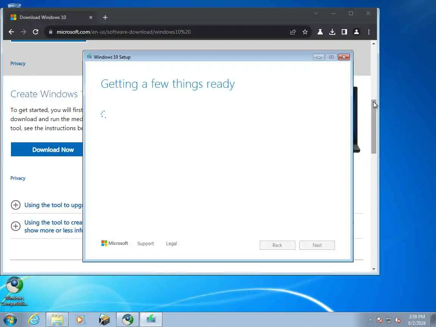
Task: Open the upper Privacy link
Action: pyautogui.click(x=18, y=64)
